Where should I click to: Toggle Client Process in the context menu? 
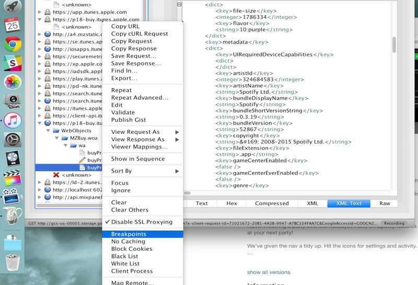pyautogui.click(x=142, y=271)
